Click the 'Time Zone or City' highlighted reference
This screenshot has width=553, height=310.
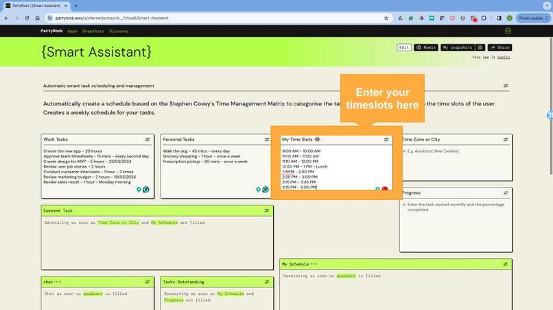click(118, 222)
